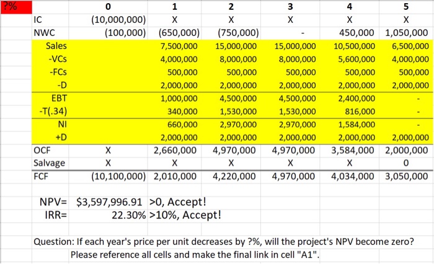Click the NI row label
434x264 pixels.
[62, 124]
